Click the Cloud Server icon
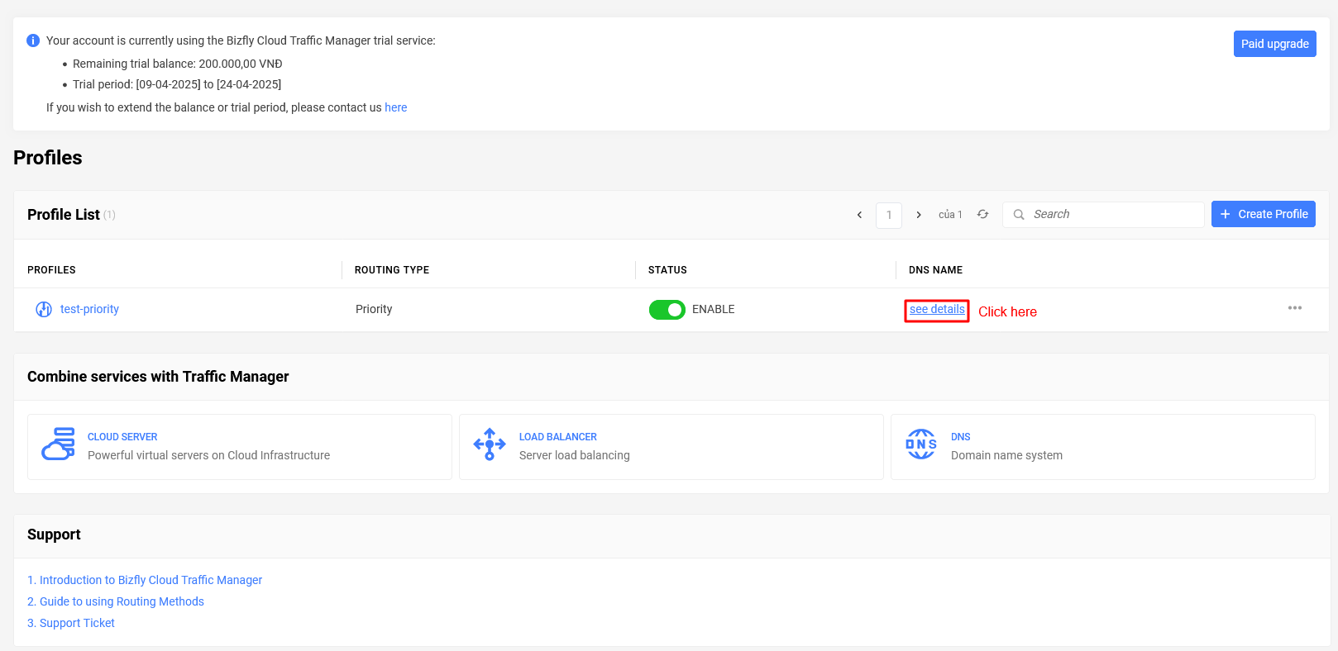This screenshot has height=651, width=1338. [58, 444]
